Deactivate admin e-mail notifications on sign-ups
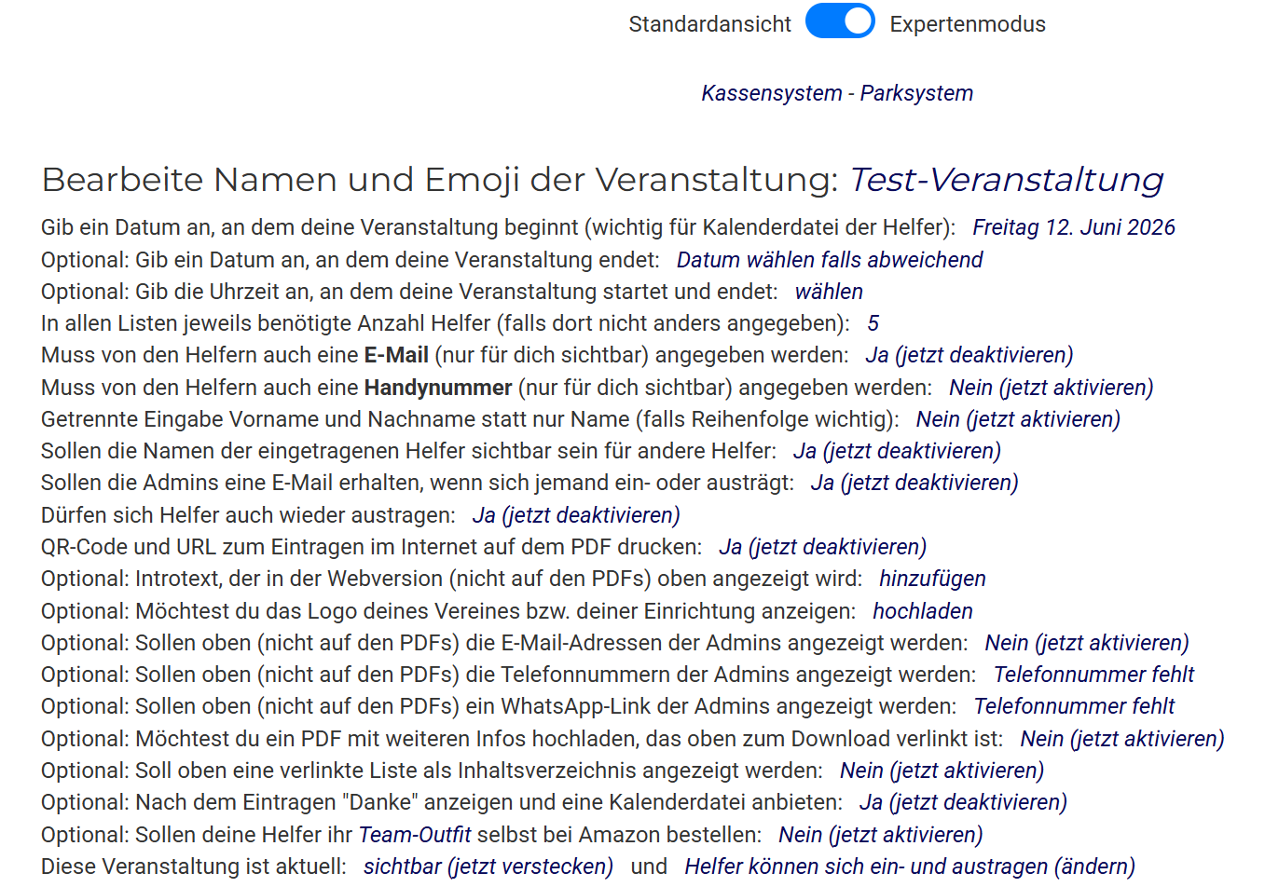The image size is (1265, 887). (x=914, y=483)
